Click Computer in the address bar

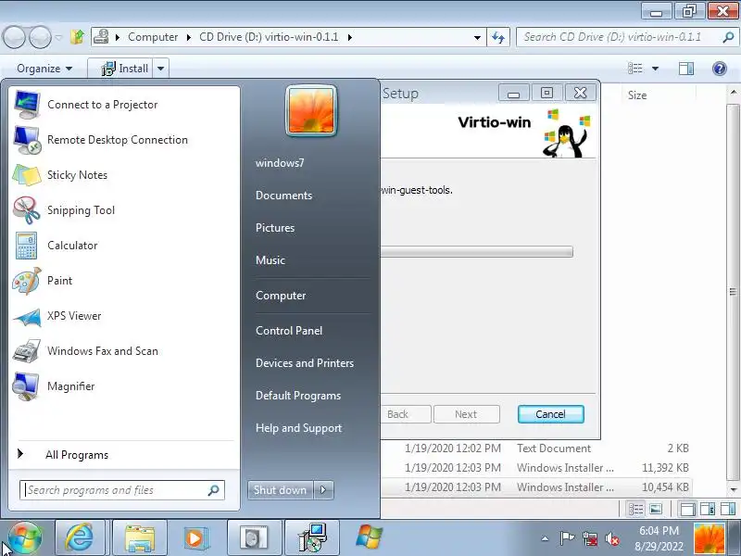coord(153,37)
